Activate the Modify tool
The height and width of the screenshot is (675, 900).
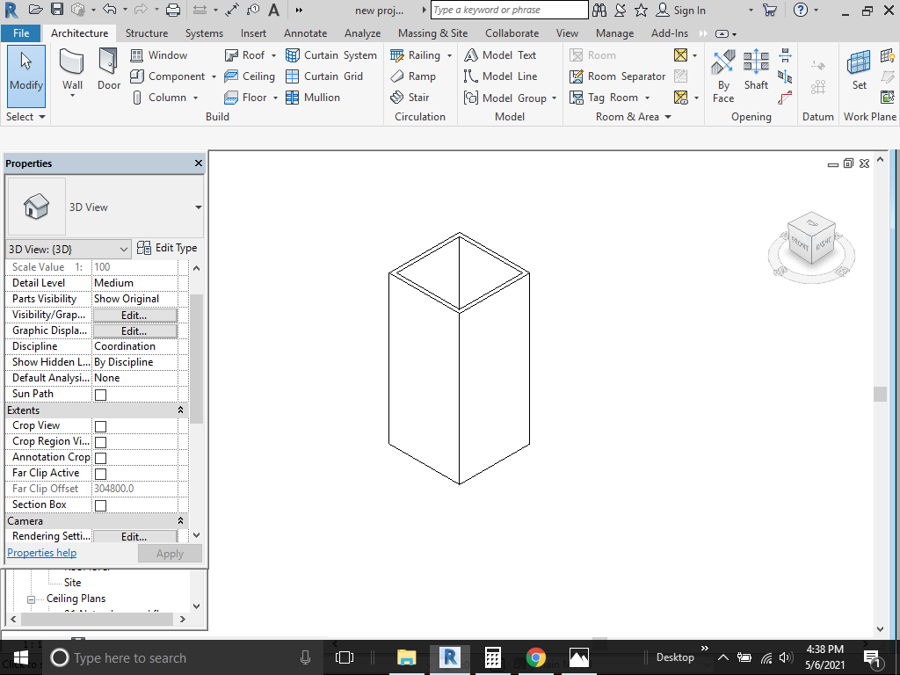tap(26, 76)
